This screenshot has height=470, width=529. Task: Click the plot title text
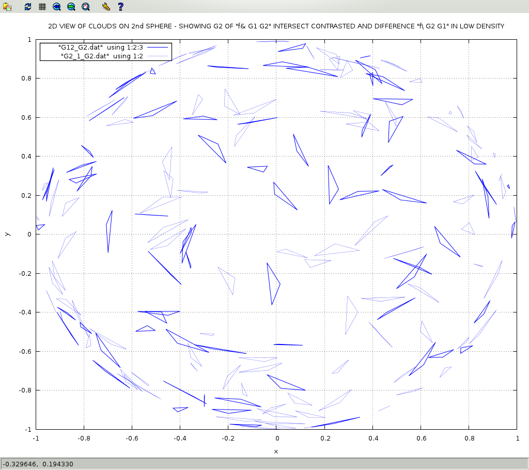click(276, 26)
